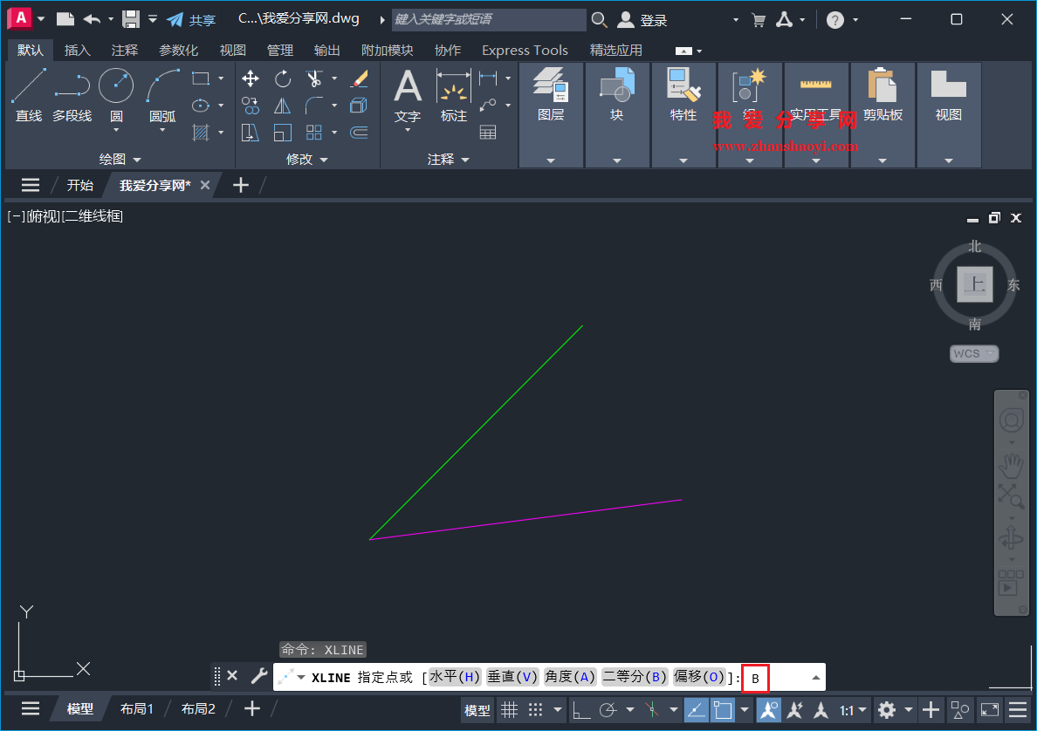Switch to the 布局1 layout tab
This screenshot has width=1037, height=731.
point(136,708)
